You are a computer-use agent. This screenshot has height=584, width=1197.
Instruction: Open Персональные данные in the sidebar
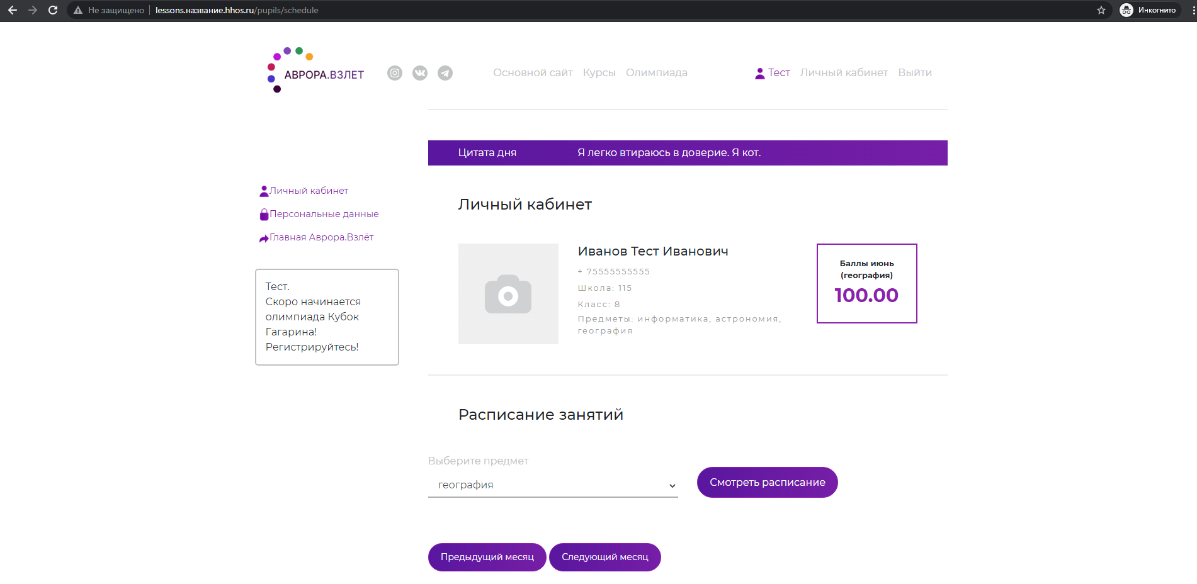point(324,214)
